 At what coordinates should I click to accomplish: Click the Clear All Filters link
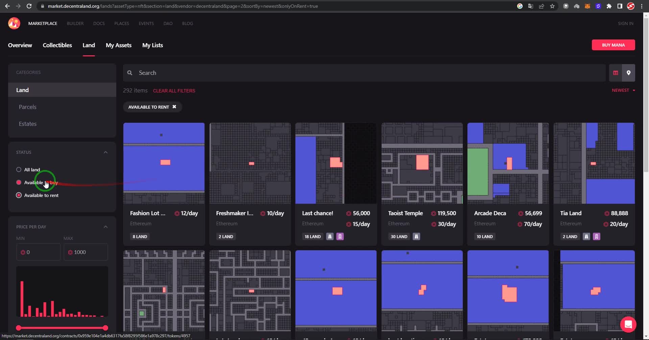[x=174, y=91]
